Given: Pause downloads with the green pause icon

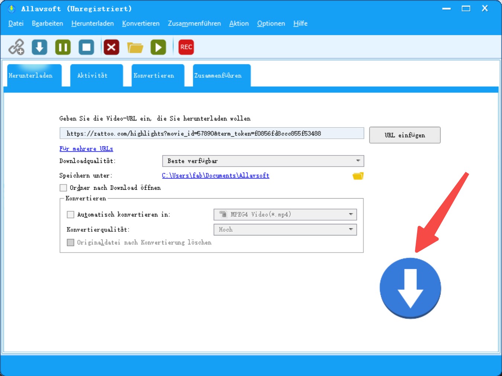Looking at the screenshot, I should click(63, 47).
